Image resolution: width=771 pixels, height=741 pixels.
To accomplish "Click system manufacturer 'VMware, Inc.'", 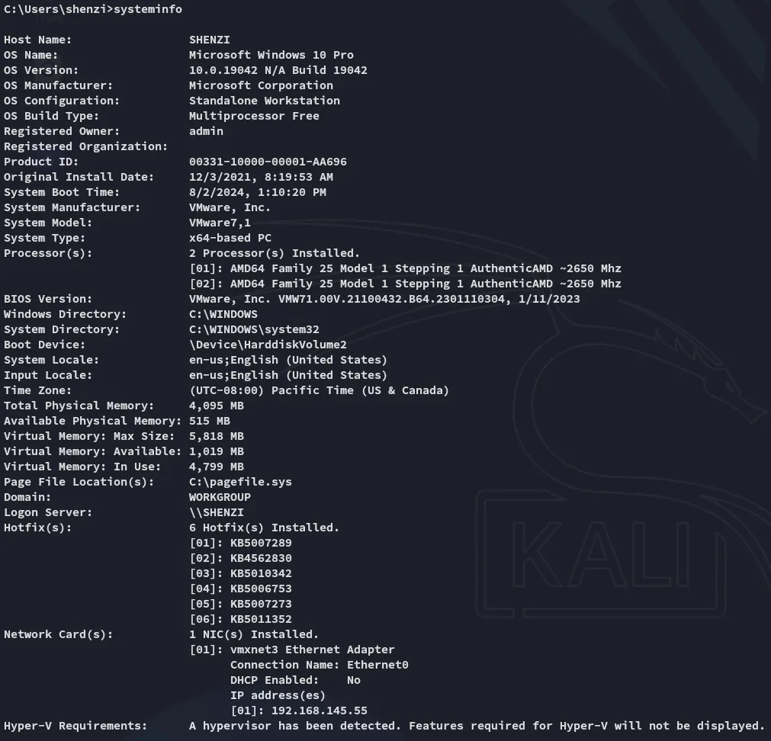I will (x=230, y=207).
